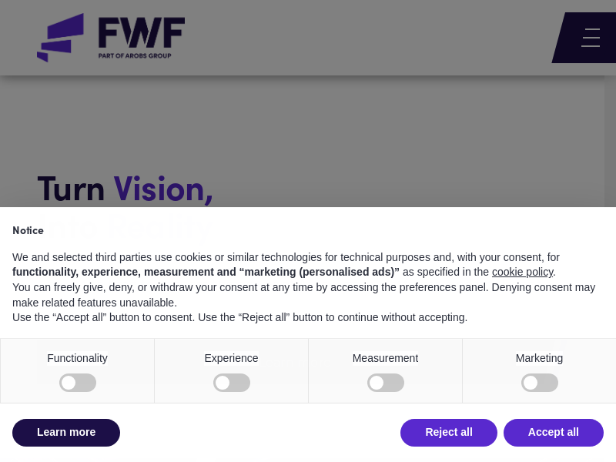The image size is (616, 462).
Task: Click the 'Turn Vision,' hero heading
Action: 125,189
